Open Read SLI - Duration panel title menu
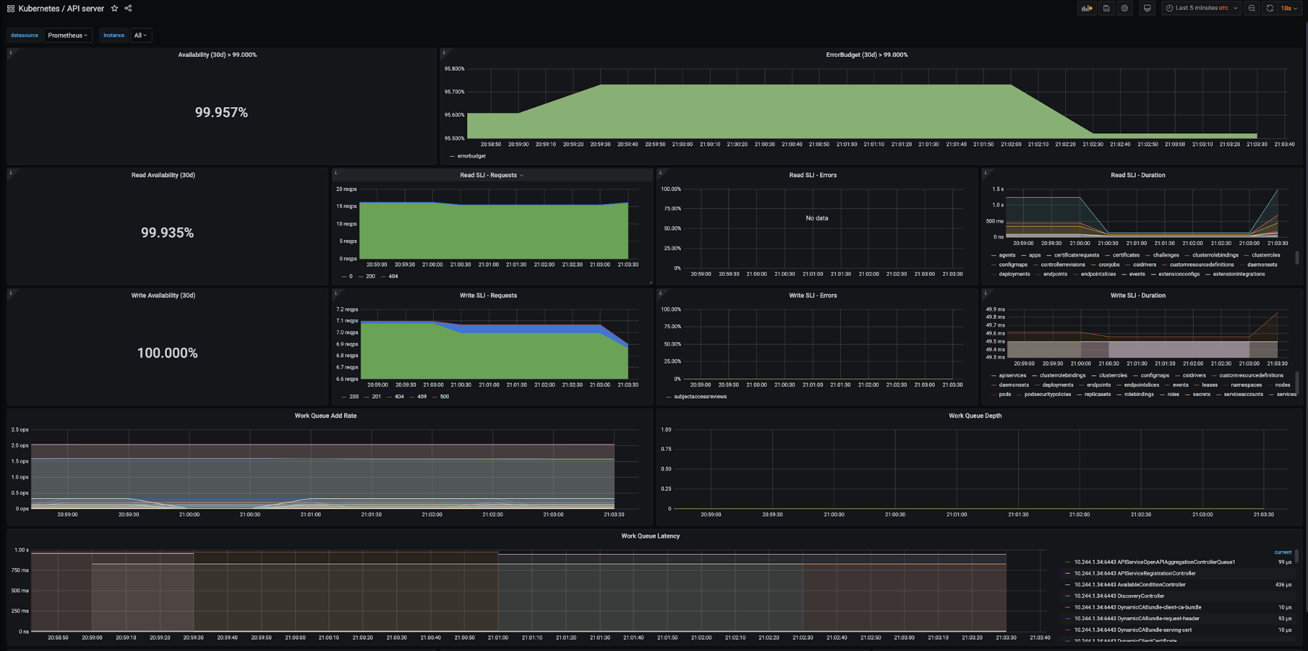 1138,175
